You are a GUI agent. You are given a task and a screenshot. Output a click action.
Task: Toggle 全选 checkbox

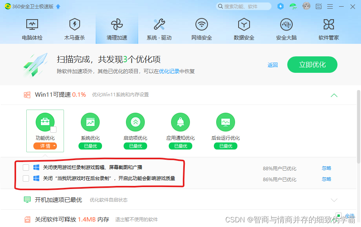[338, 216]
